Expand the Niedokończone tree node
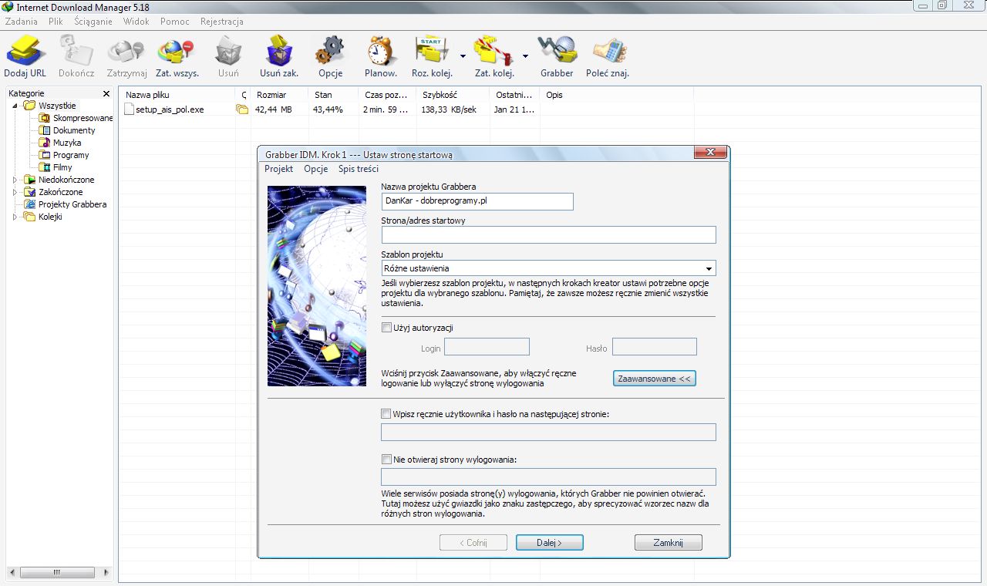 (x=15, y=180)
